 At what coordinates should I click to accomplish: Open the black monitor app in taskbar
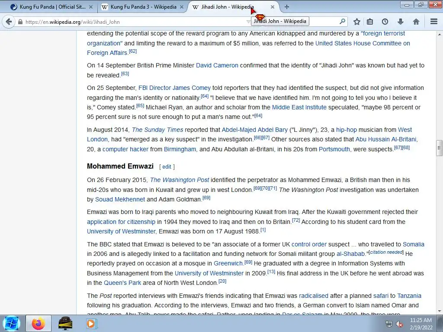point(65,323)
